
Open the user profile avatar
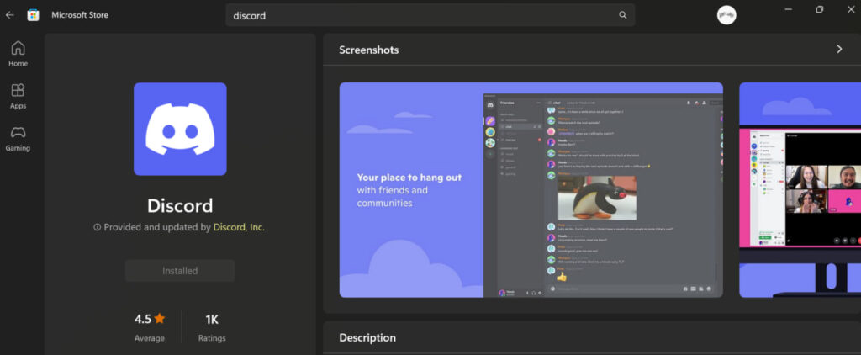click(x=726, y=15)
